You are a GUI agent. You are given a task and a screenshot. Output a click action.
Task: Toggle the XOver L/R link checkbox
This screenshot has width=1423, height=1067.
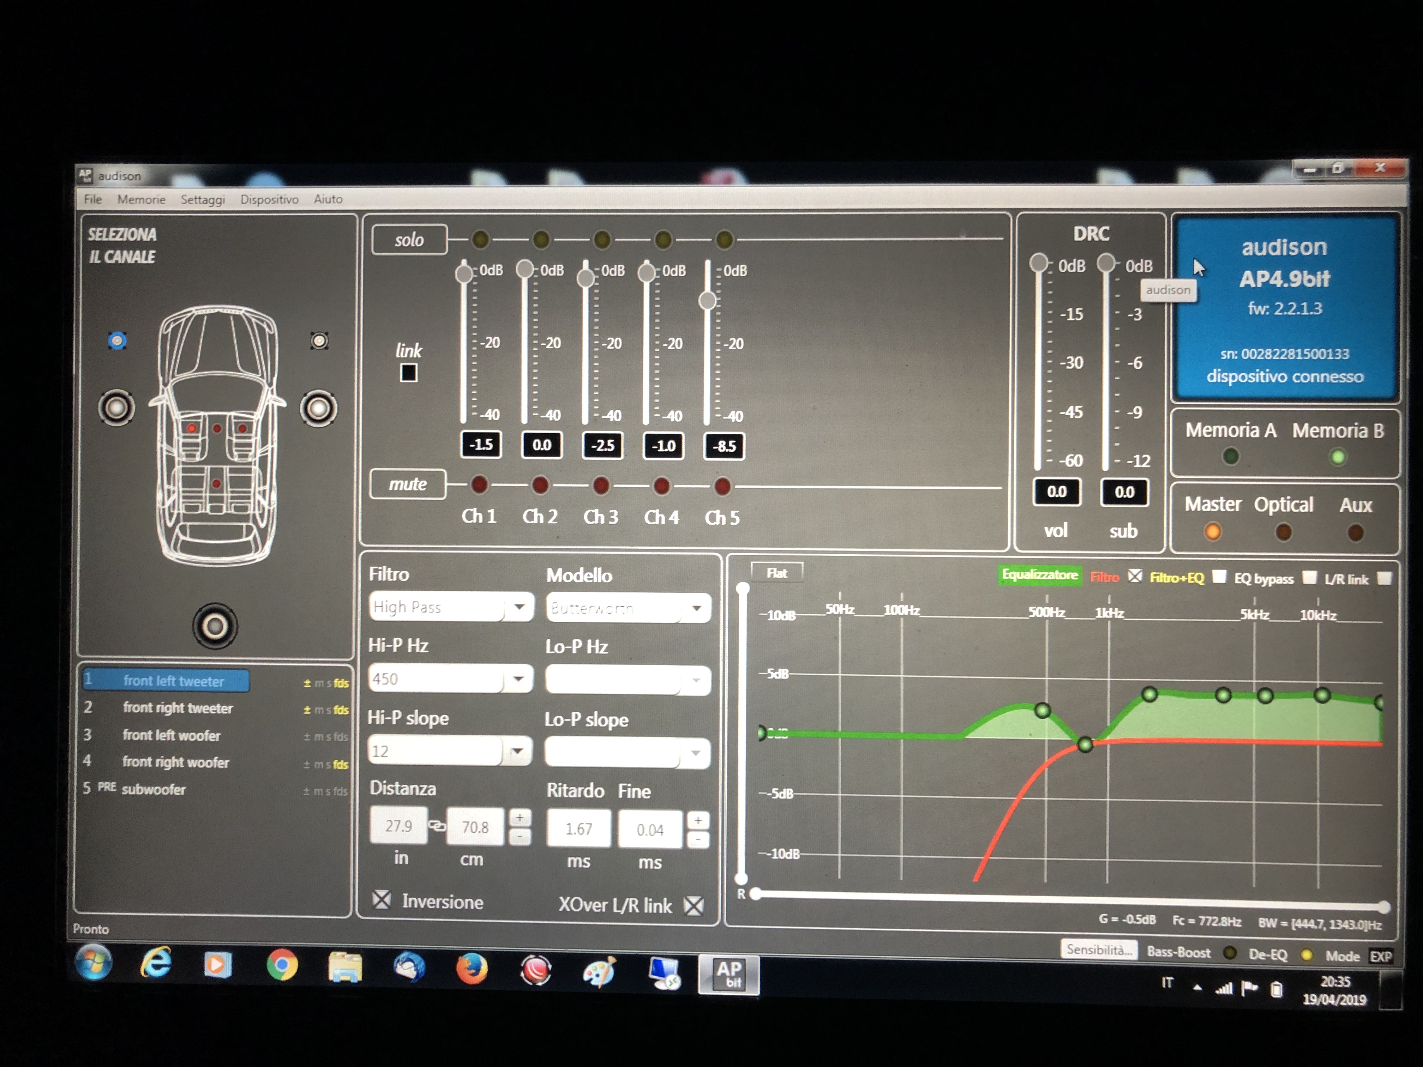[694, 905]
